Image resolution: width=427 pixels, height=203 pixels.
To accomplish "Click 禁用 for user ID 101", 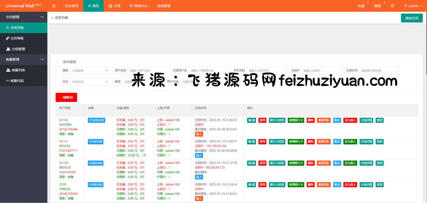I will [262, 142].
